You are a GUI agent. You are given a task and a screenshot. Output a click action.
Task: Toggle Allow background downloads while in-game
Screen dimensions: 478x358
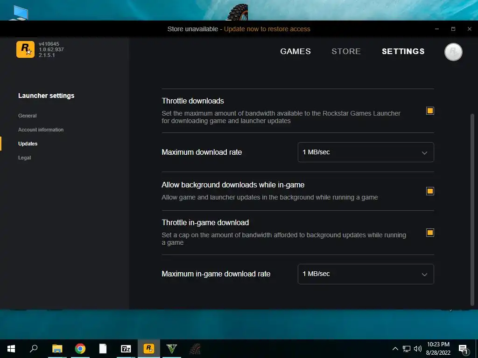[x=430, y=191]
